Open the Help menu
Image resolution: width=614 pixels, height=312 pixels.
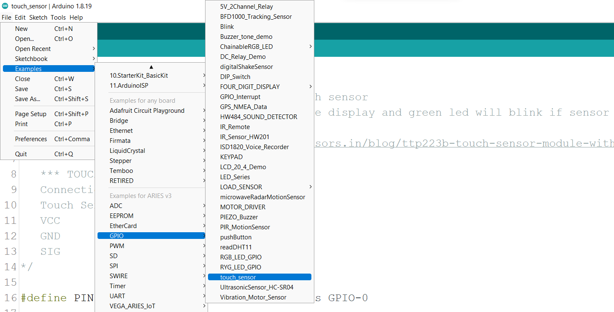tap(76, 17)
